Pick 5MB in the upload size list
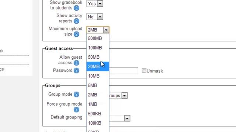The image size is (236, 132). point(98,85)
